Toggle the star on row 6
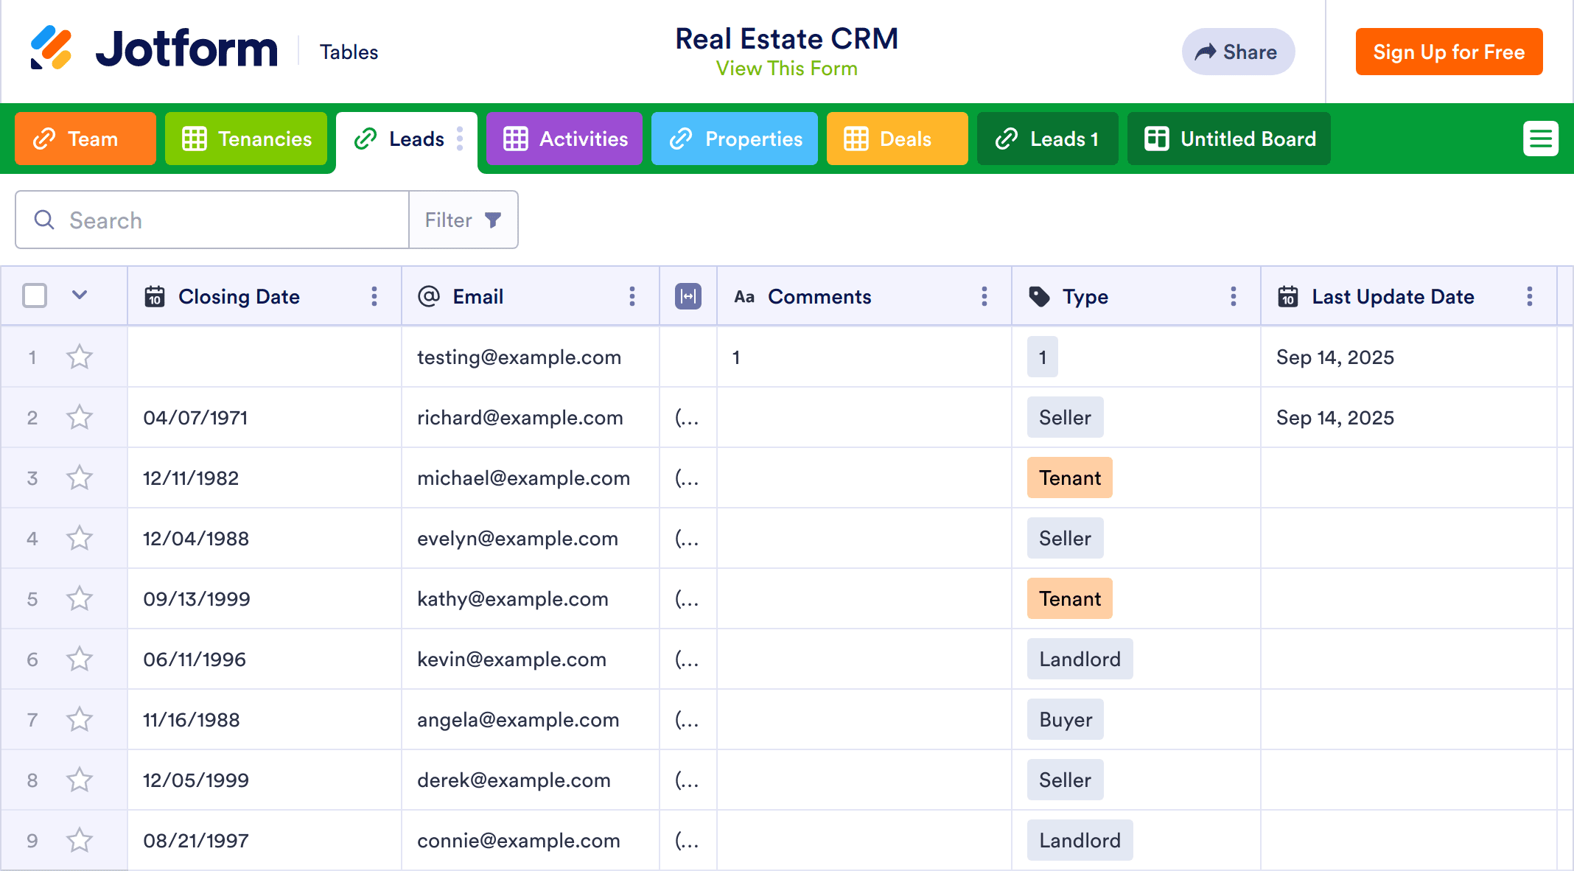This screenshot has width=1574, height=871. click(x=80, y=660)
